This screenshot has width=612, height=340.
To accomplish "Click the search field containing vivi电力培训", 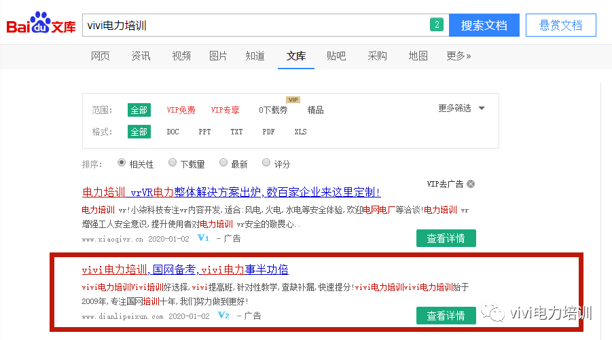I will coord(266,25).
